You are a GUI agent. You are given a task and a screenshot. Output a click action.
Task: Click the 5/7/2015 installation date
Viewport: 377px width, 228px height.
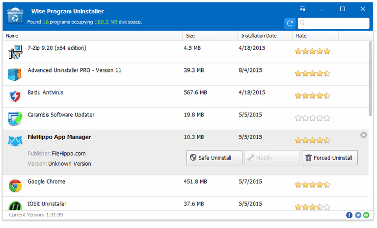(x=250, y=182)
